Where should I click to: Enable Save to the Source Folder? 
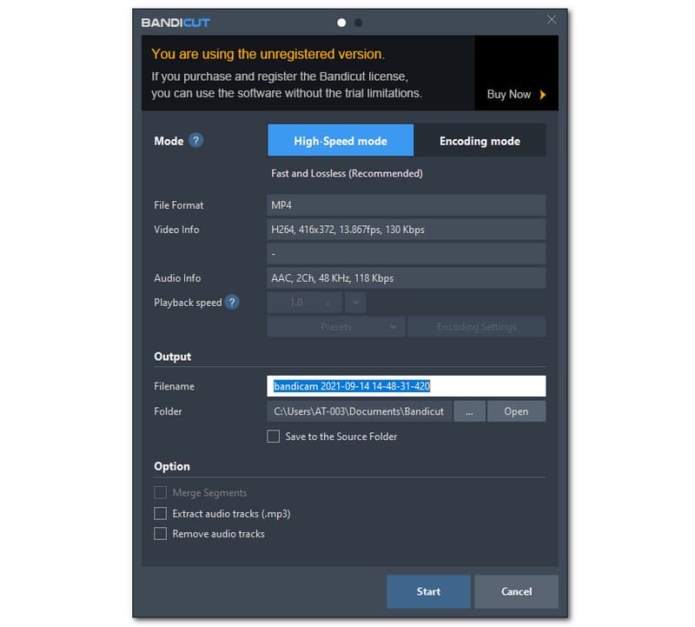coord(274,437)
